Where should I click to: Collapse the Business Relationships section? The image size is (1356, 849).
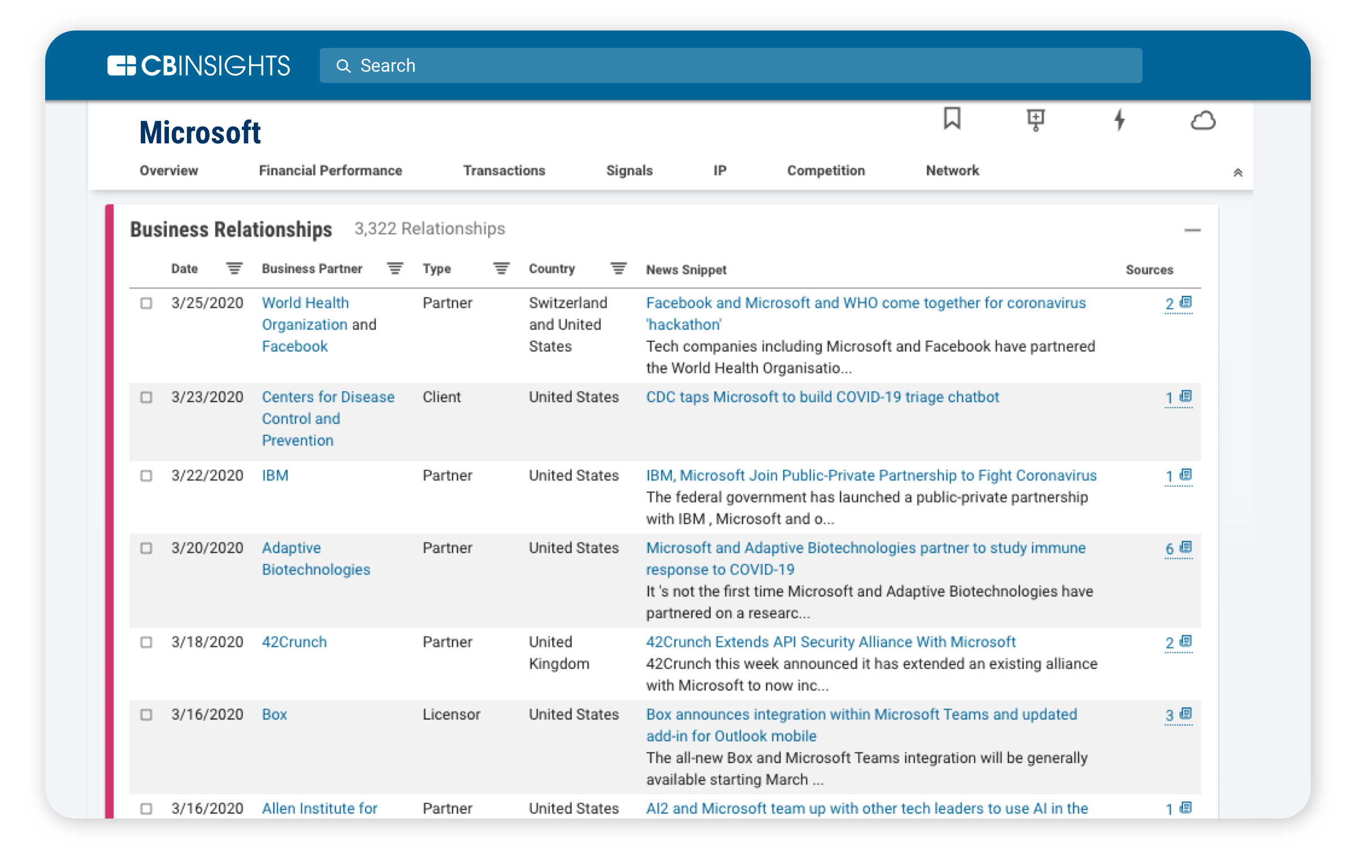(x=1192, y=230)
